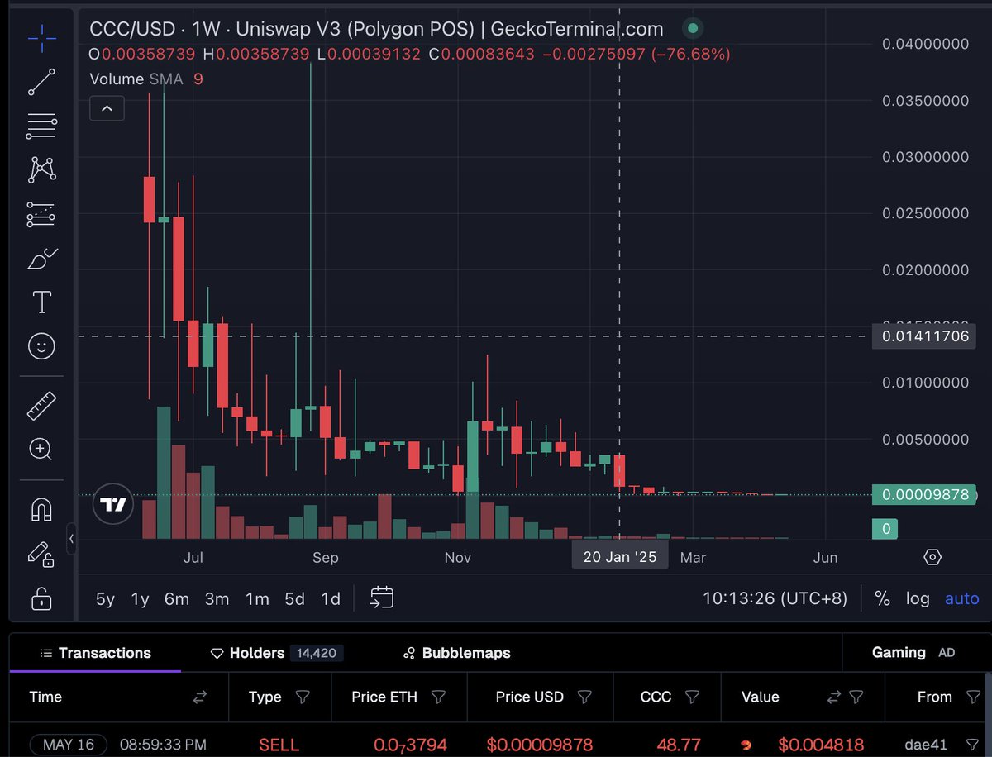This screenshot has width=992, height=757.
Task: Click the CCC/USD chart title
Action: [x=376, y=29]
